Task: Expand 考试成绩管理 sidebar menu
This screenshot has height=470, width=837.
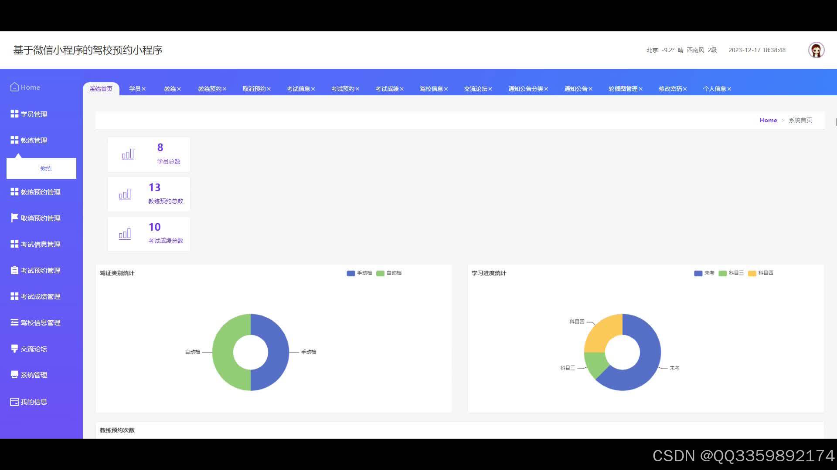Action: (x=41, y=296)
